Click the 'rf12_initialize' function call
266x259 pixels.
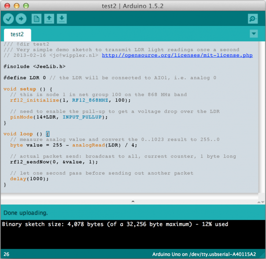(x=34, y=100)
